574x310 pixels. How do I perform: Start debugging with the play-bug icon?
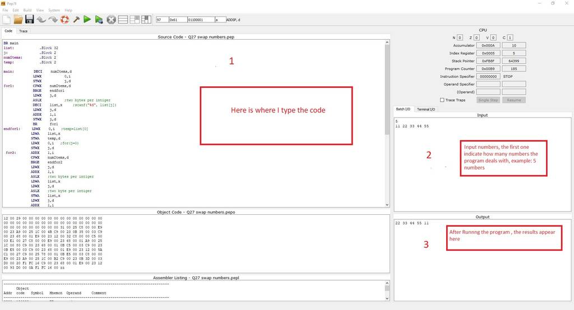(99, 20)
